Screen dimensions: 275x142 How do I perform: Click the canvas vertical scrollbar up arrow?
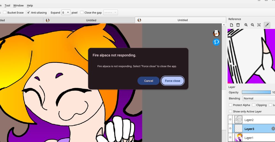(x=224, y=25)
